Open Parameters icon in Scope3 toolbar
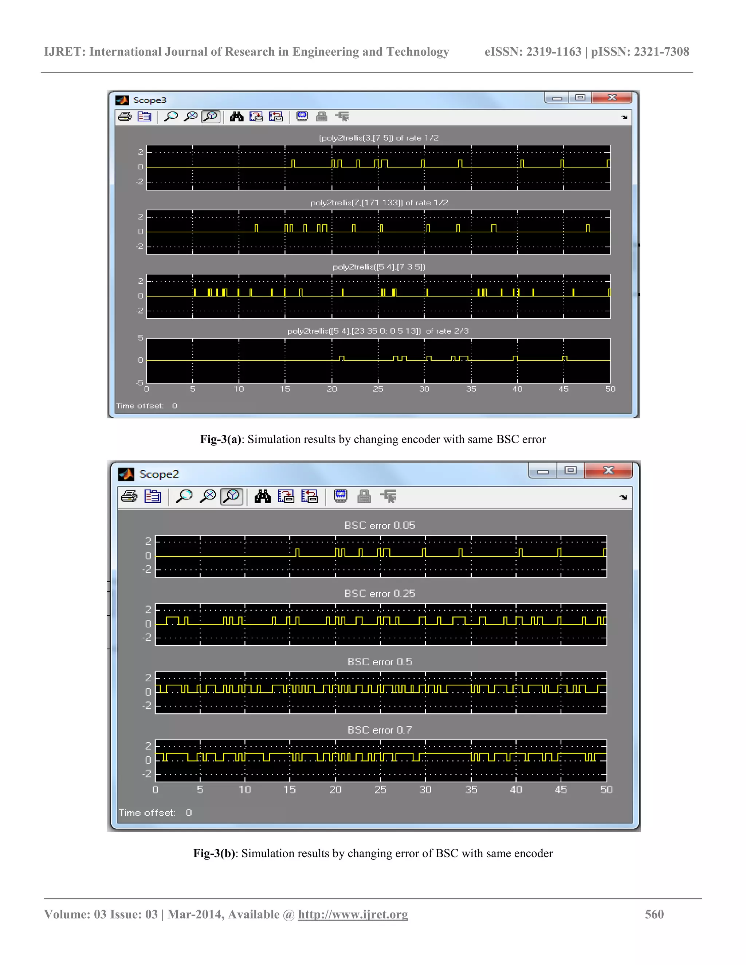 (x=144, y=117)
